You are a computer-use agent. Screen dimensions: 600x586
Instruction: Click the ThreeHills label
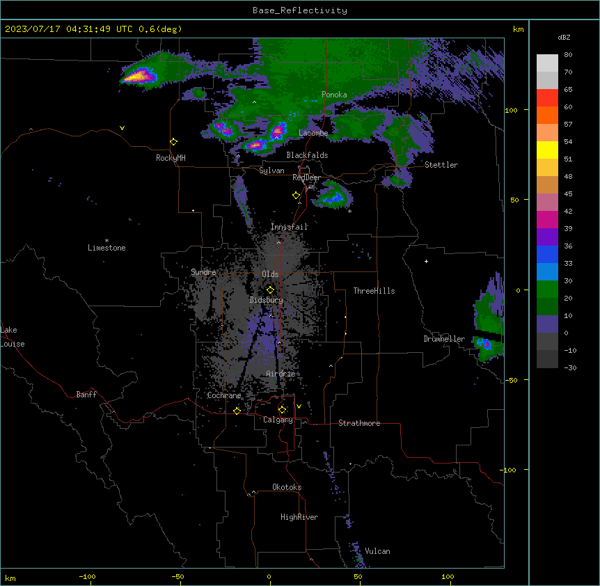(x=374, y=291)
